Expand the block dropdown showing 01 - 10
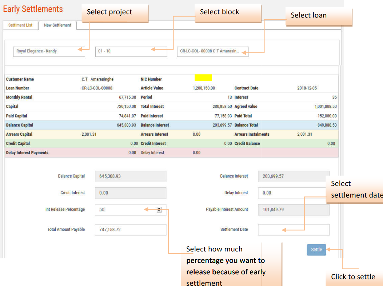This screenshot has width=383, height=286. point(131,51)
